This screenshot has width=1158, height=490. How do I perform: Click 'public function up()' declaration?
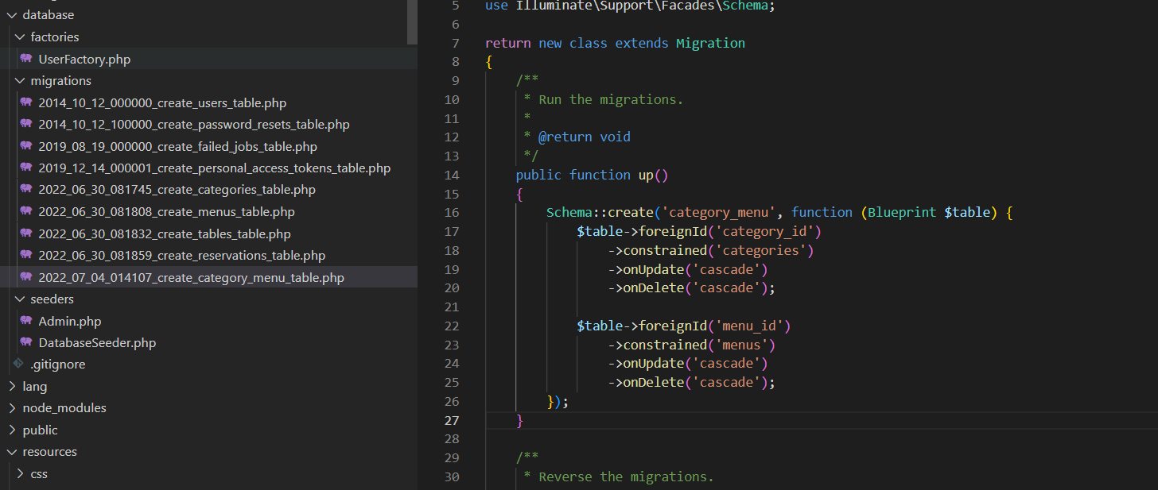[593, 175]
